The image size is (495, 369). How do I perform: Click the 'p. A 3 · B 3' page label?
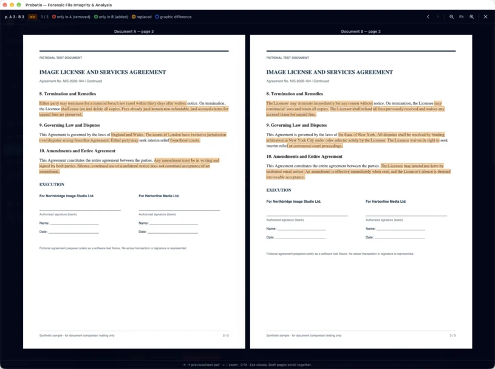15,17
